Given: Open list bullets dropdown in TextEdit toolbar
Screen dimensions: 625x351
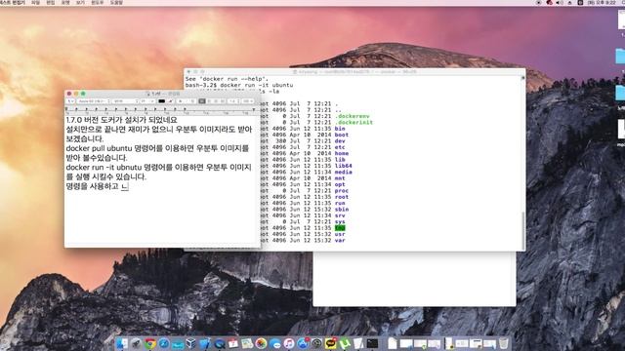Looking at the screenshot, I should pos(247,101).
